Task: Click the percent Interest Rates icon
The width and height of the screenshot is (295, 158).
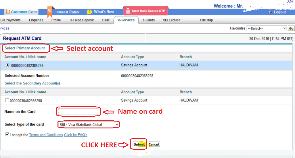Action: [50, 11]
